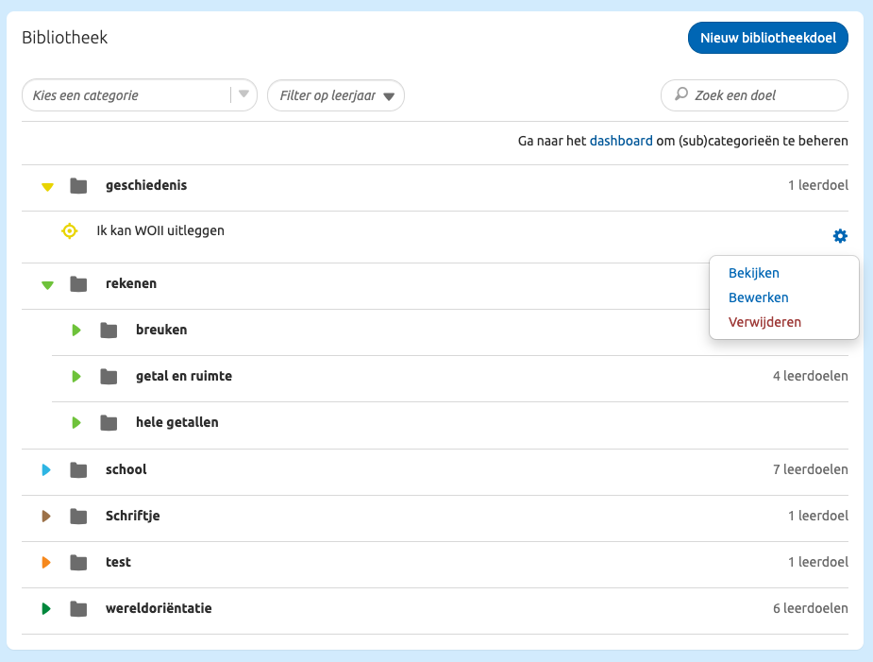873x662 pixels.
Task: Collapse the green 'rekenen' category triangle
Action: (46, 284)
